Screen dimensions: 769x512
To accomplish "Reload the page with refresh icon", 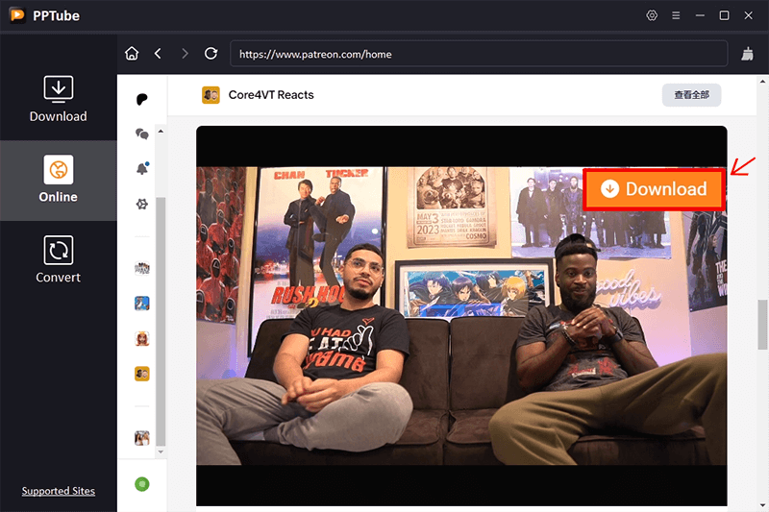I will [x=211, y=54].
